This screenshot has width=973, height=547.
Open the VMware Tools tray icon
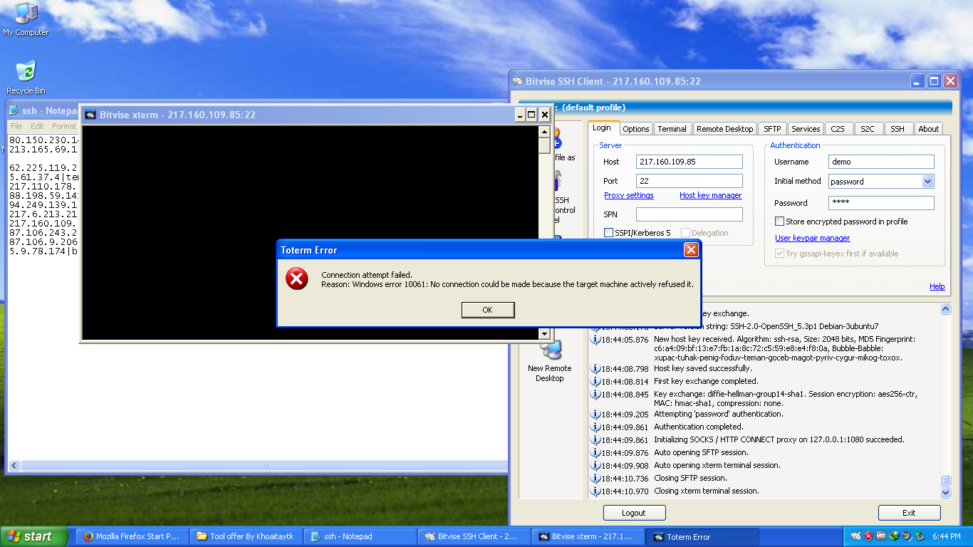click(881, 536)
